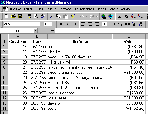Select column A header
The image size is (148, 114).
tap(18, 36)
